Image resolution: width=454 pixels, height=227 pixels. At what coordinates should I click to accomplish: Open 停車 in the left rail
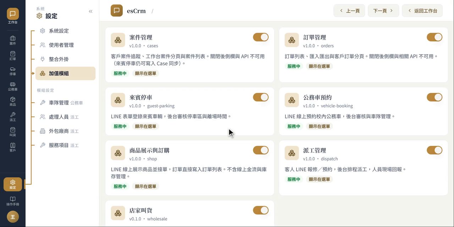pos(13,71)
